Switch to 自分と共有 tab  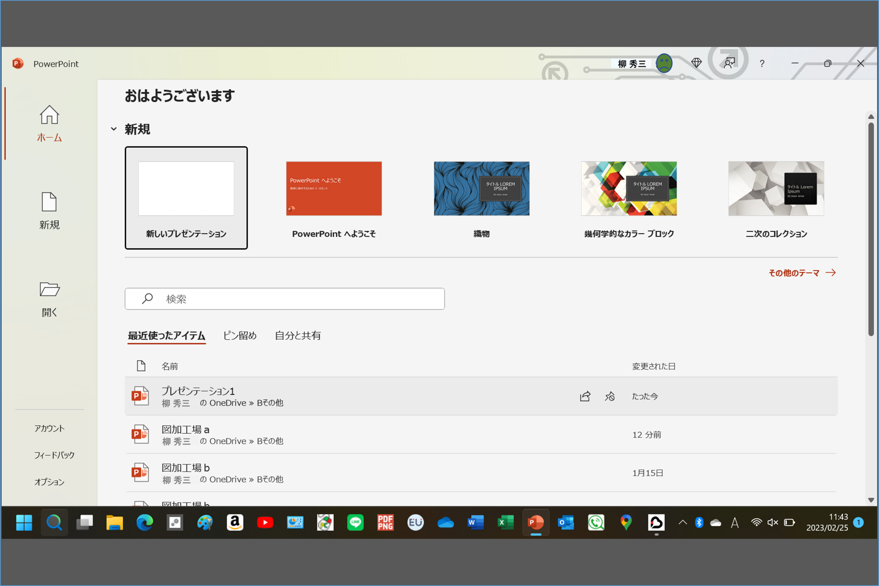pos(298,336)
